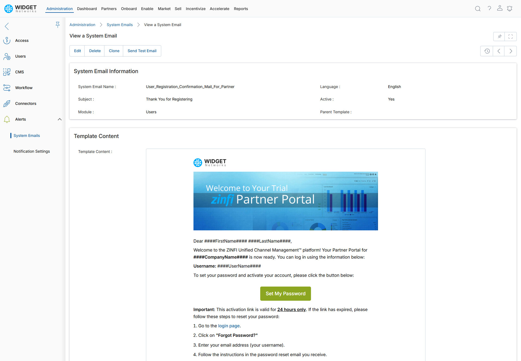This screenshot has width=521, height=361.
Task: Open the global search magnifier
Action: tap(478, 9)
